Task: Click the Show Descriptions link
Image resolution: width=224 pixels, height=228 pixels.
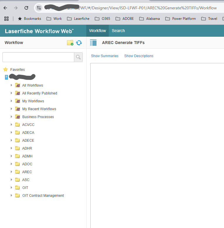Action: tap(139, 56)
